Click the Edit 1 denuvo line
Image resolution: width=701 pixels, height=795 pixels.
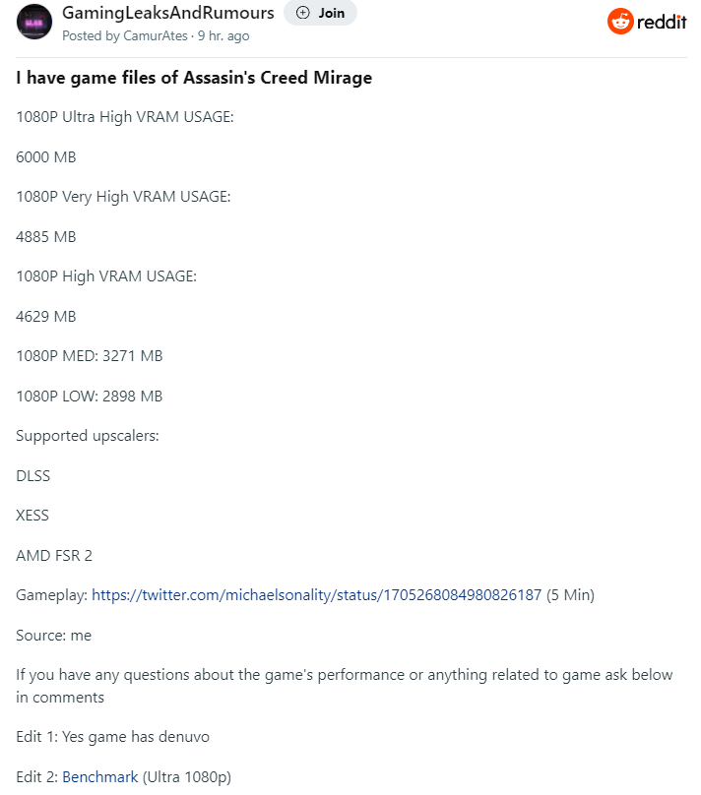112,737
